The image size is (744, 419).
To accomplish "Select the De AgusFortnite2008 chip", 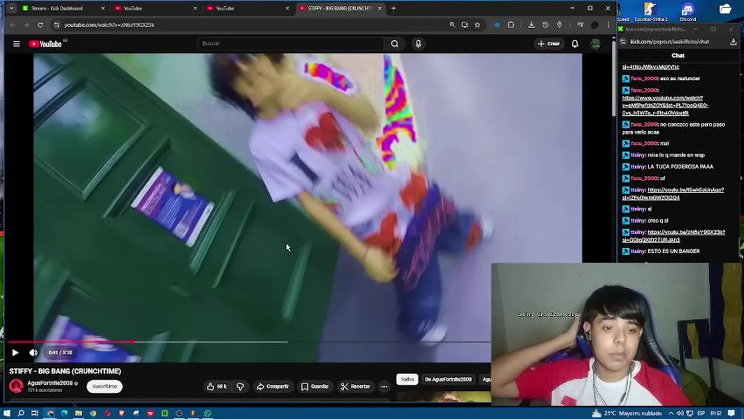I will [x=448, y=379].
